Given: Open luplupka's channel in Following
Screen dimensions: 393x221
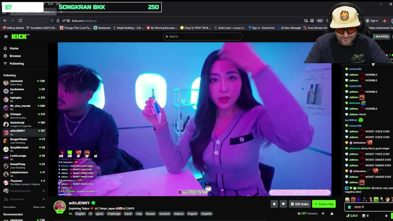Looking at the screenshot, I should (x=24, y=99).
